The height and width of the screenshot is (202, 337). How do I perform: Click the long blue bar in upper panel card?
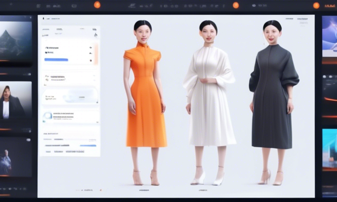(56, 59)
